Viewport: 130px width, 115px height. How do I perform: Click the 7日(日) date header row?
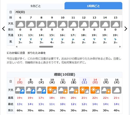(68, 12)
